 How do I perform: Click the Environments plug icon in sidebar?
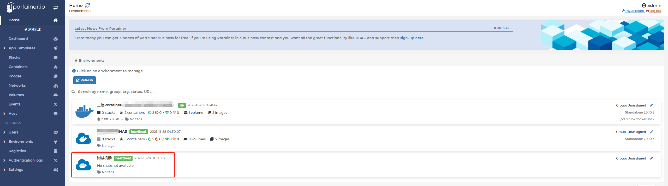click(x=56, y=142)
